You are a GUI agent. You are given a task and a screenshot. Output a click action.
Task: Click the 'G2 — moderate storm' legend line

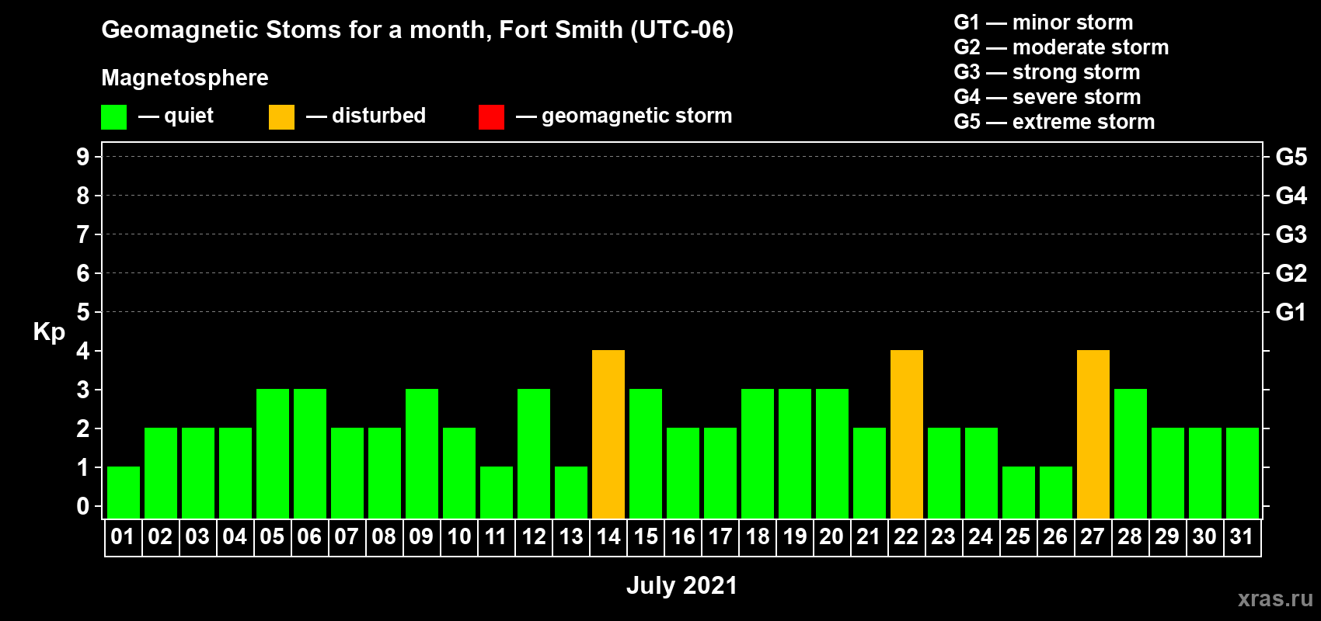coord(1061,47)
